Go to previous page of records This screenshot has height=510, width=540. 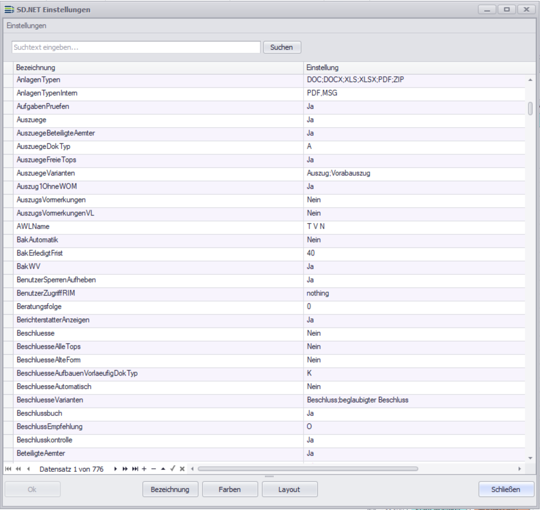[18, 469]
